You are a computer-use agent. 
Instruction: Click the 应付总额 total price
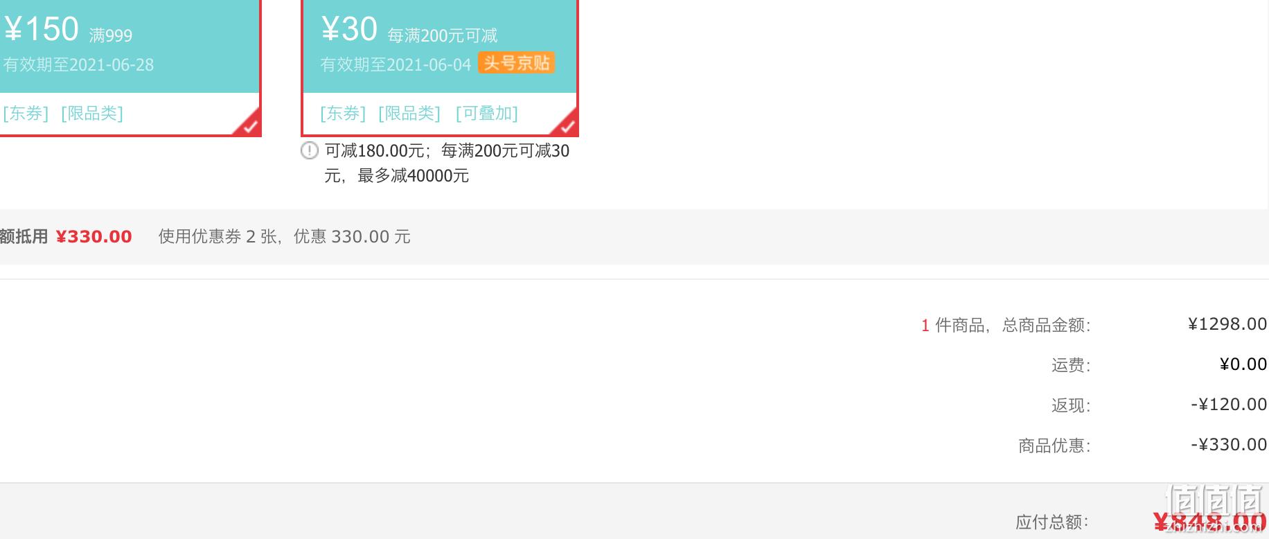1210,522
